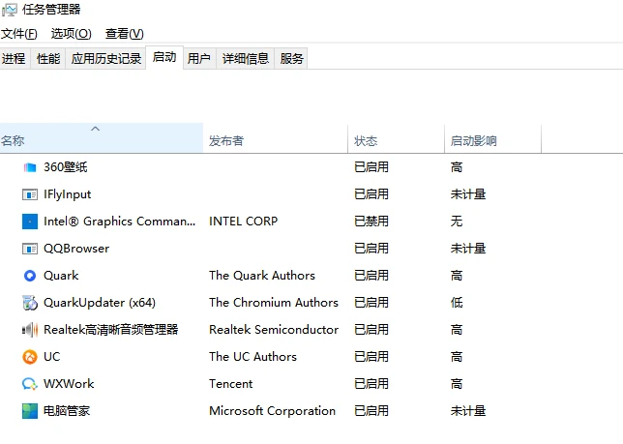Click the 360壁纸 app icon
Image resolution: width=623 pixels, height=444 pixels.
pos(30,167)
